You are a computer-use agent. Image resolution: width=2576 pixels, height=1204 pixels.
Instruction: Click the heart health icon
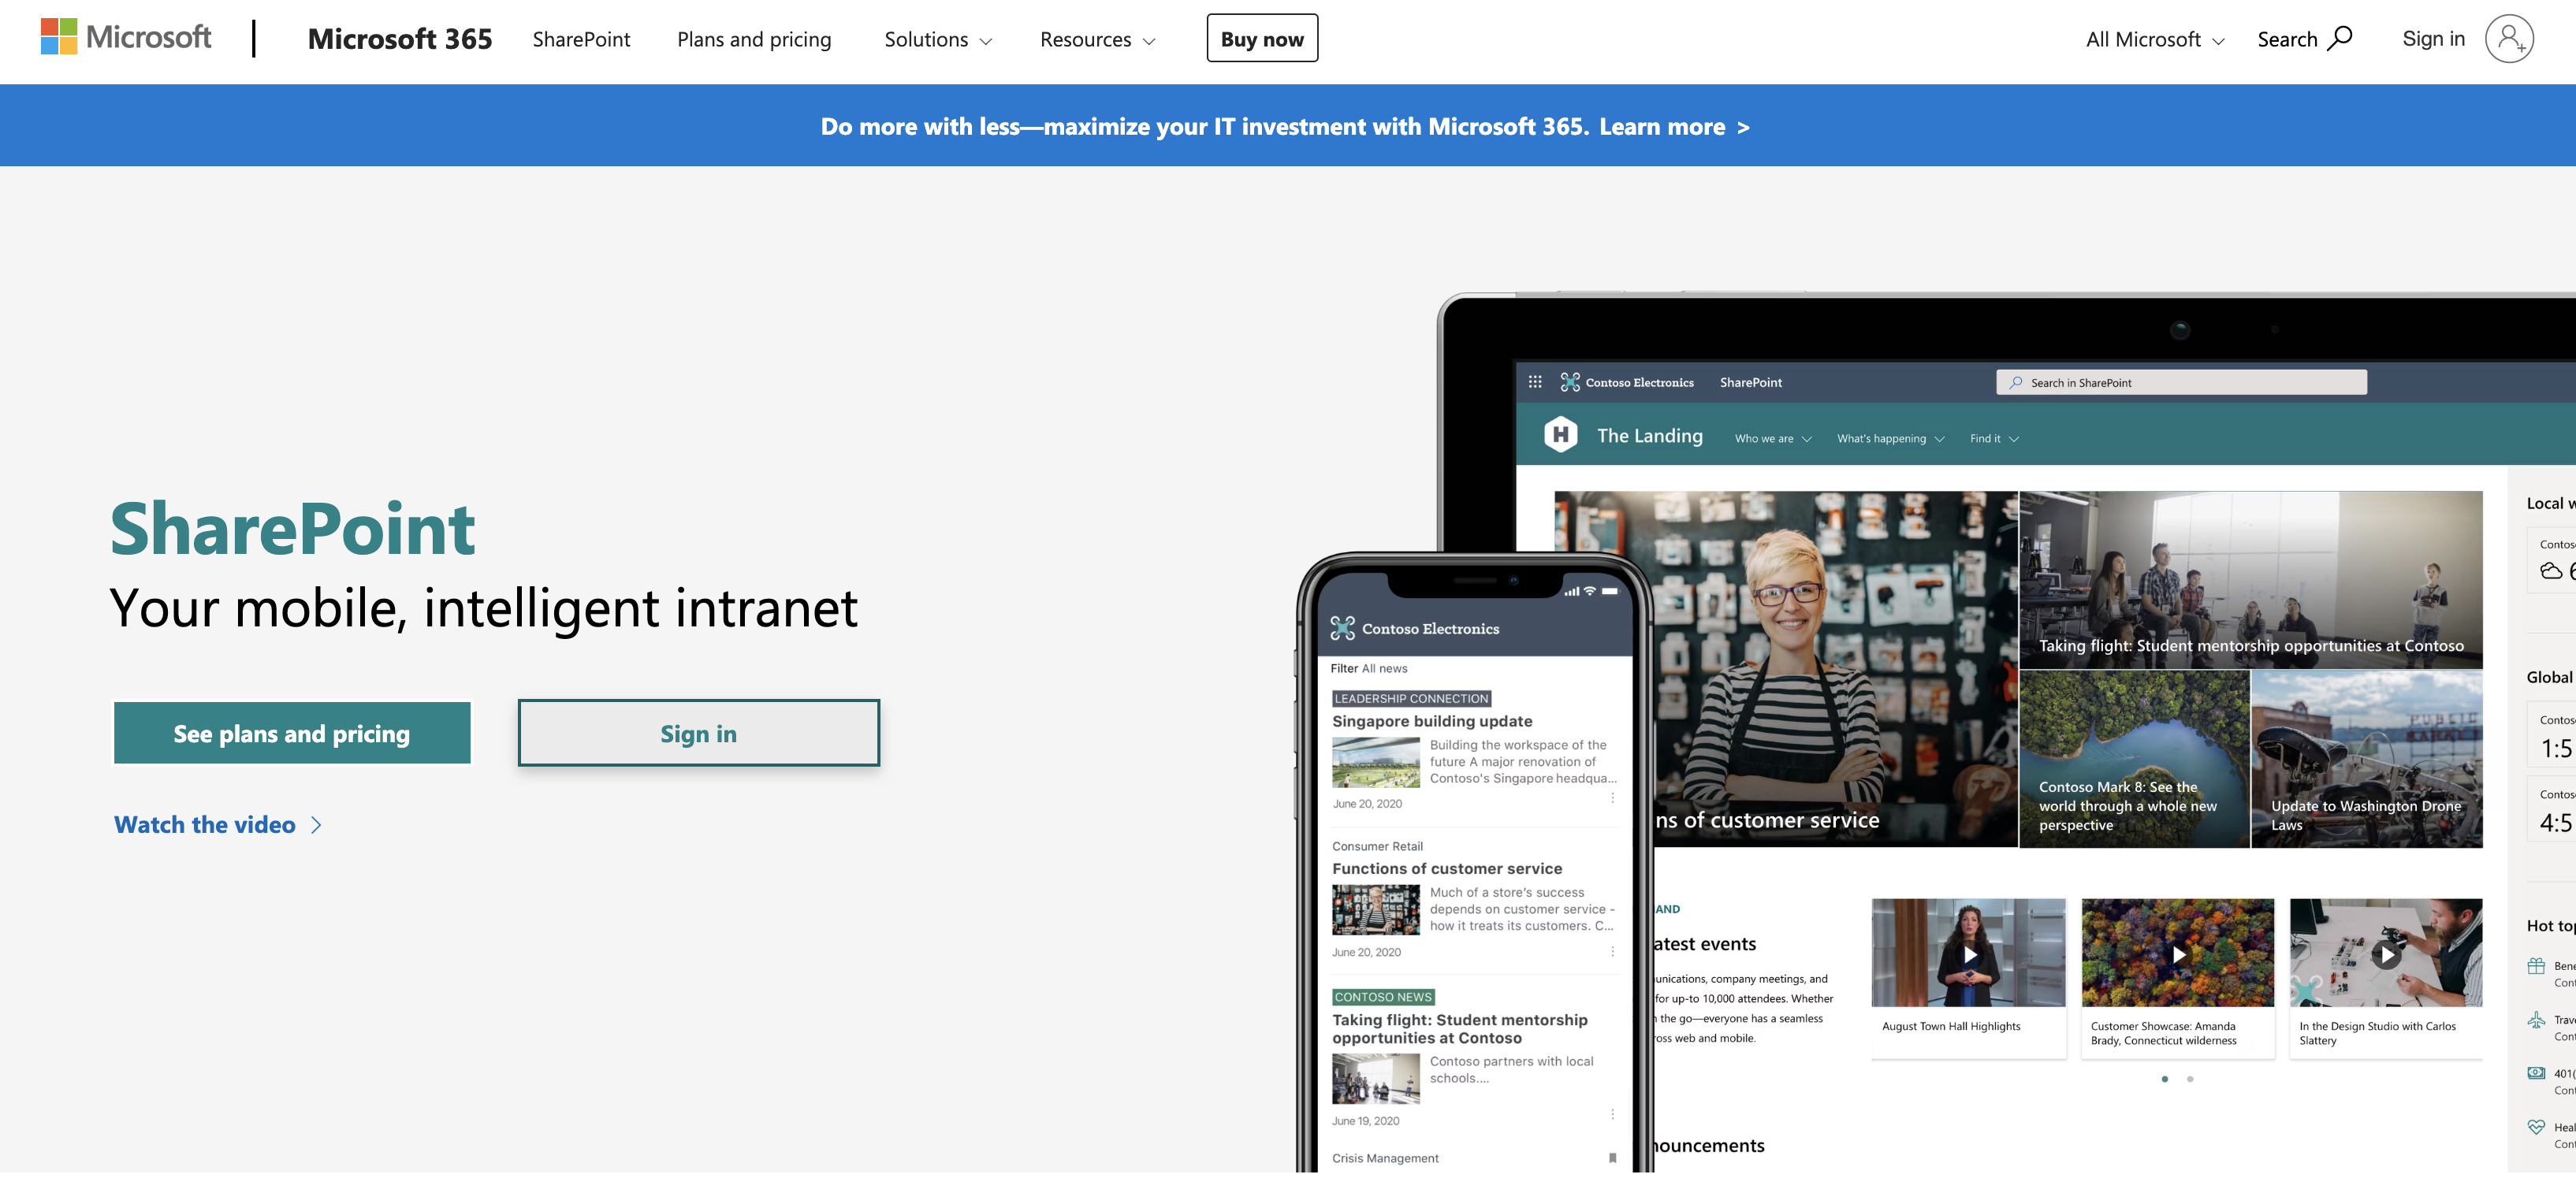tap(2536, 1127)
